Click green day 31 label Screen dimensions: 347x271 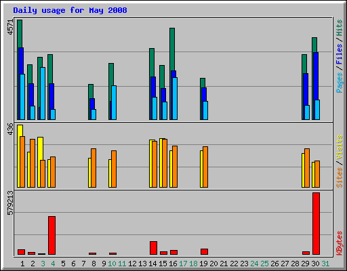point(325,264)
